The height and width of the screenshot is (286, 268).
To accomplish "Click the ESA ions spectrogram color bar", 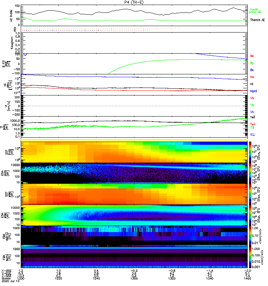I will [x=250, y=173].
